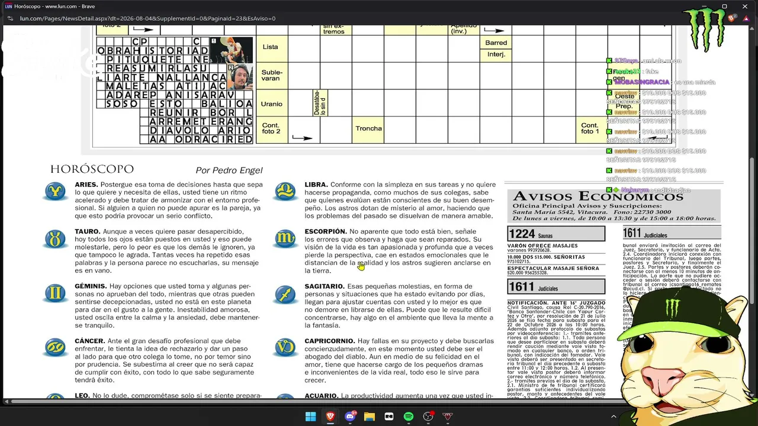The image size is (758, 426).
Task: Click the 'LIBRA.' sign name text
Action: [316, 185]
